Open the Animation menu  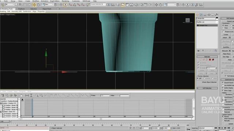45,1
